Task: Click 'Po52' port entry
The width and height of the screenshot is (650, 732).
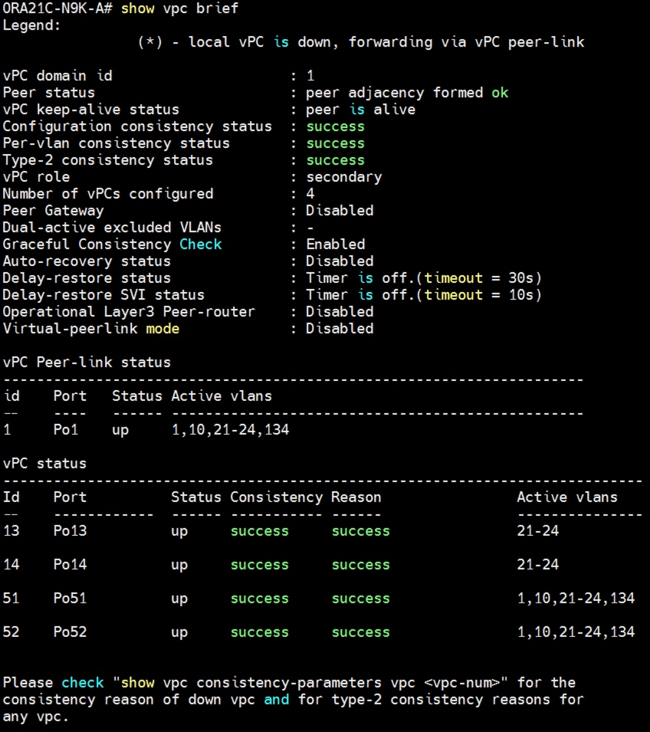Action: point(70,632)
